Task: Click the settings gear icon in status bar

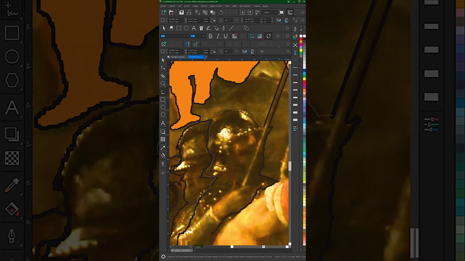Action: (x=163, y=257)
